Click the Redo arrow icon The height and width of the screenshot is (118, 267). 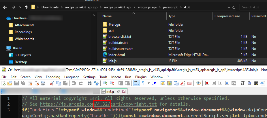(81, 83)
